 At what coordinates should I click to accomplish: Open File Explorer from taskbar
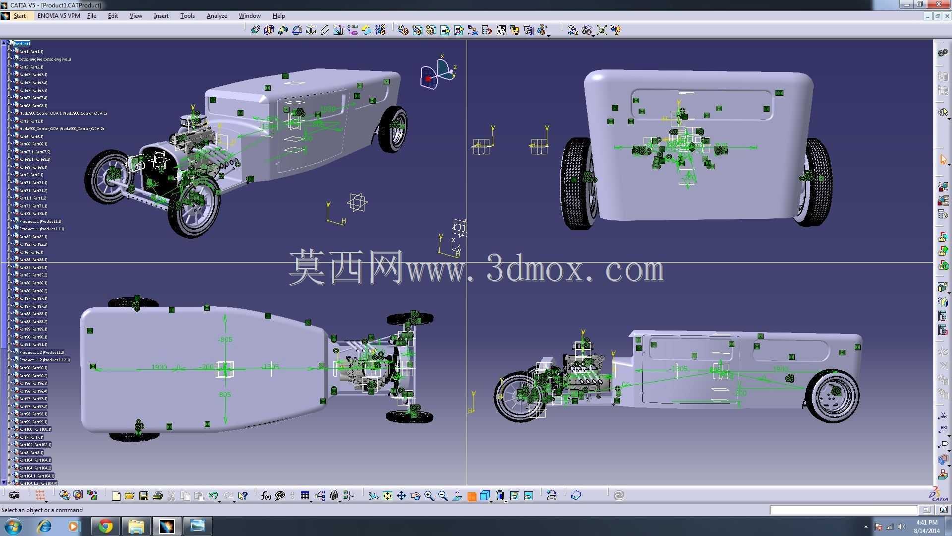tap(136, 526)
